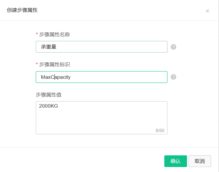Place cursor in the 承重量 text
The width and height of the screenshot is (219, 172).
click(x=49, y=47)
